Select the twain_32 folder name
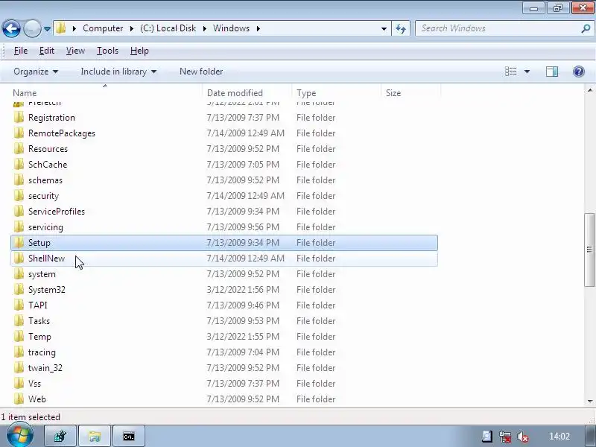 point(45,368)
